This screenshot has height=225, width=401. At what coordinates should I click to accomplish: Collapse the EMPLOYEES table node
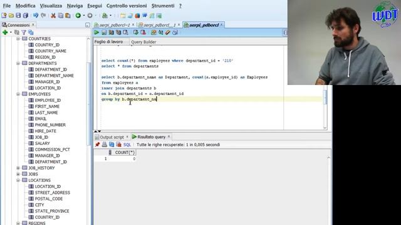[18, 94]
